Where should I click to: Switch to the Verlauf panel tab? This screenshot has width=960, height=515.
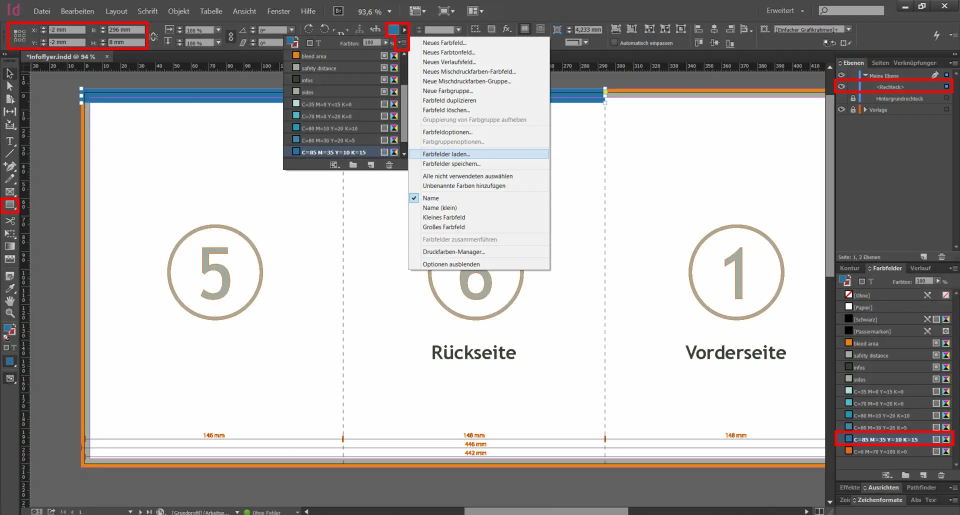pos(920,268)
